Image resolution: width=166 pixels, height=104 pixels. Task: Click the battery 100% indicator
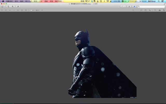coord(117,1)
